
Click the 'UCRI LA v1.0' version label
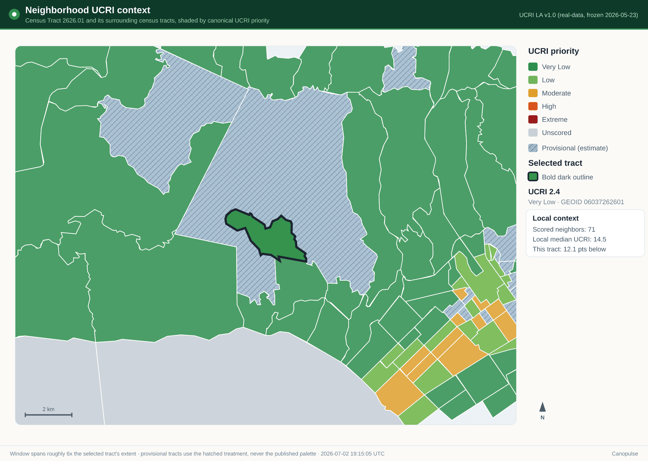[578, 15]
